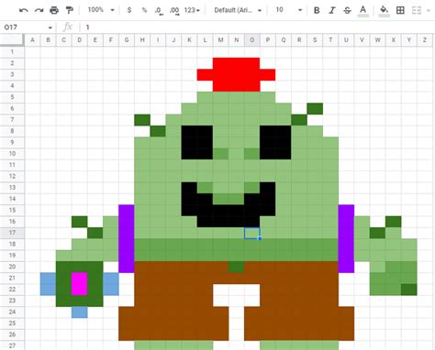Screen dimensions: 435x350
Task: Select column T header
Action: click(x=330, y=40)
